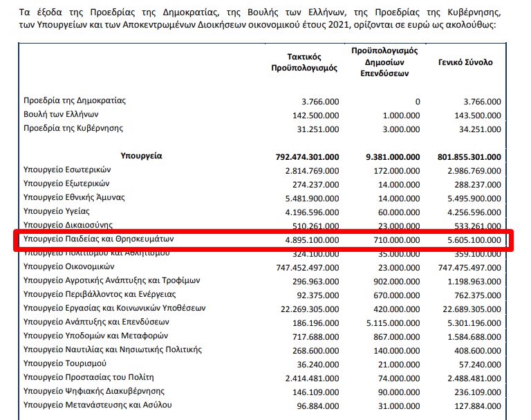Click the 'Υπουργείο Εσωτερικών' row label

click(68, 170)
